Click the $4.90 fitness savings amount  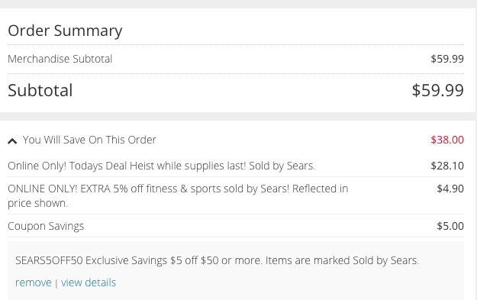point(450,189)
